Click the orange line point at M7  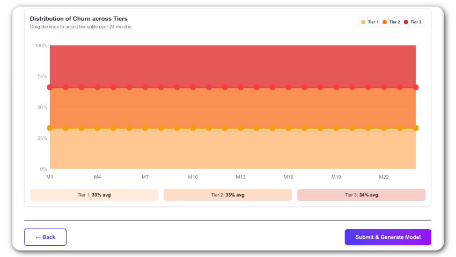(145, 128)
